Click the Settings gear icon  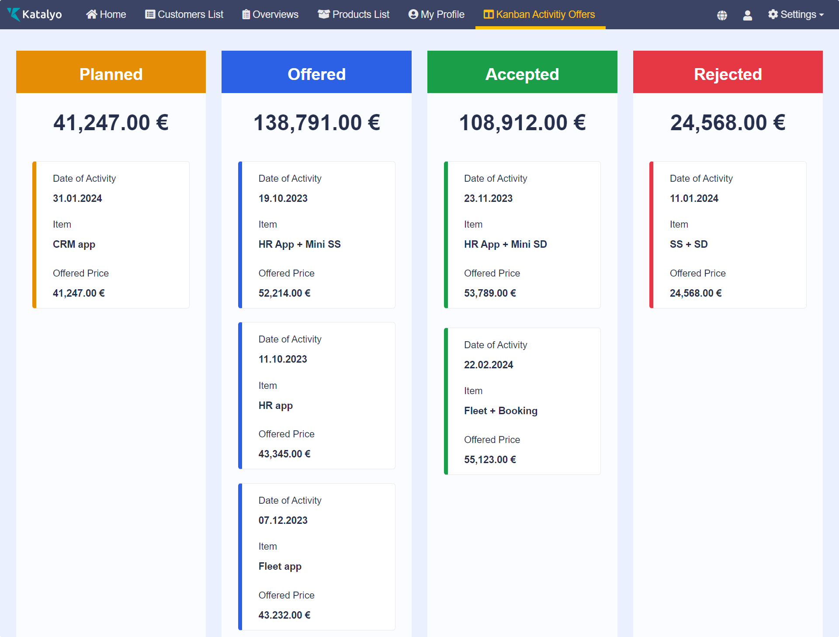tap(773, 14)
